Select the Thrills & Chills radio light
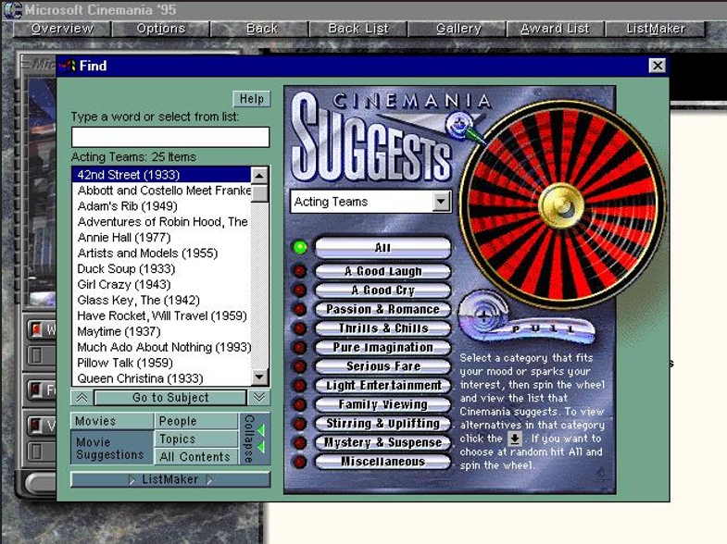The height and width of the screenshot is (544, 727). pos(300,328)
